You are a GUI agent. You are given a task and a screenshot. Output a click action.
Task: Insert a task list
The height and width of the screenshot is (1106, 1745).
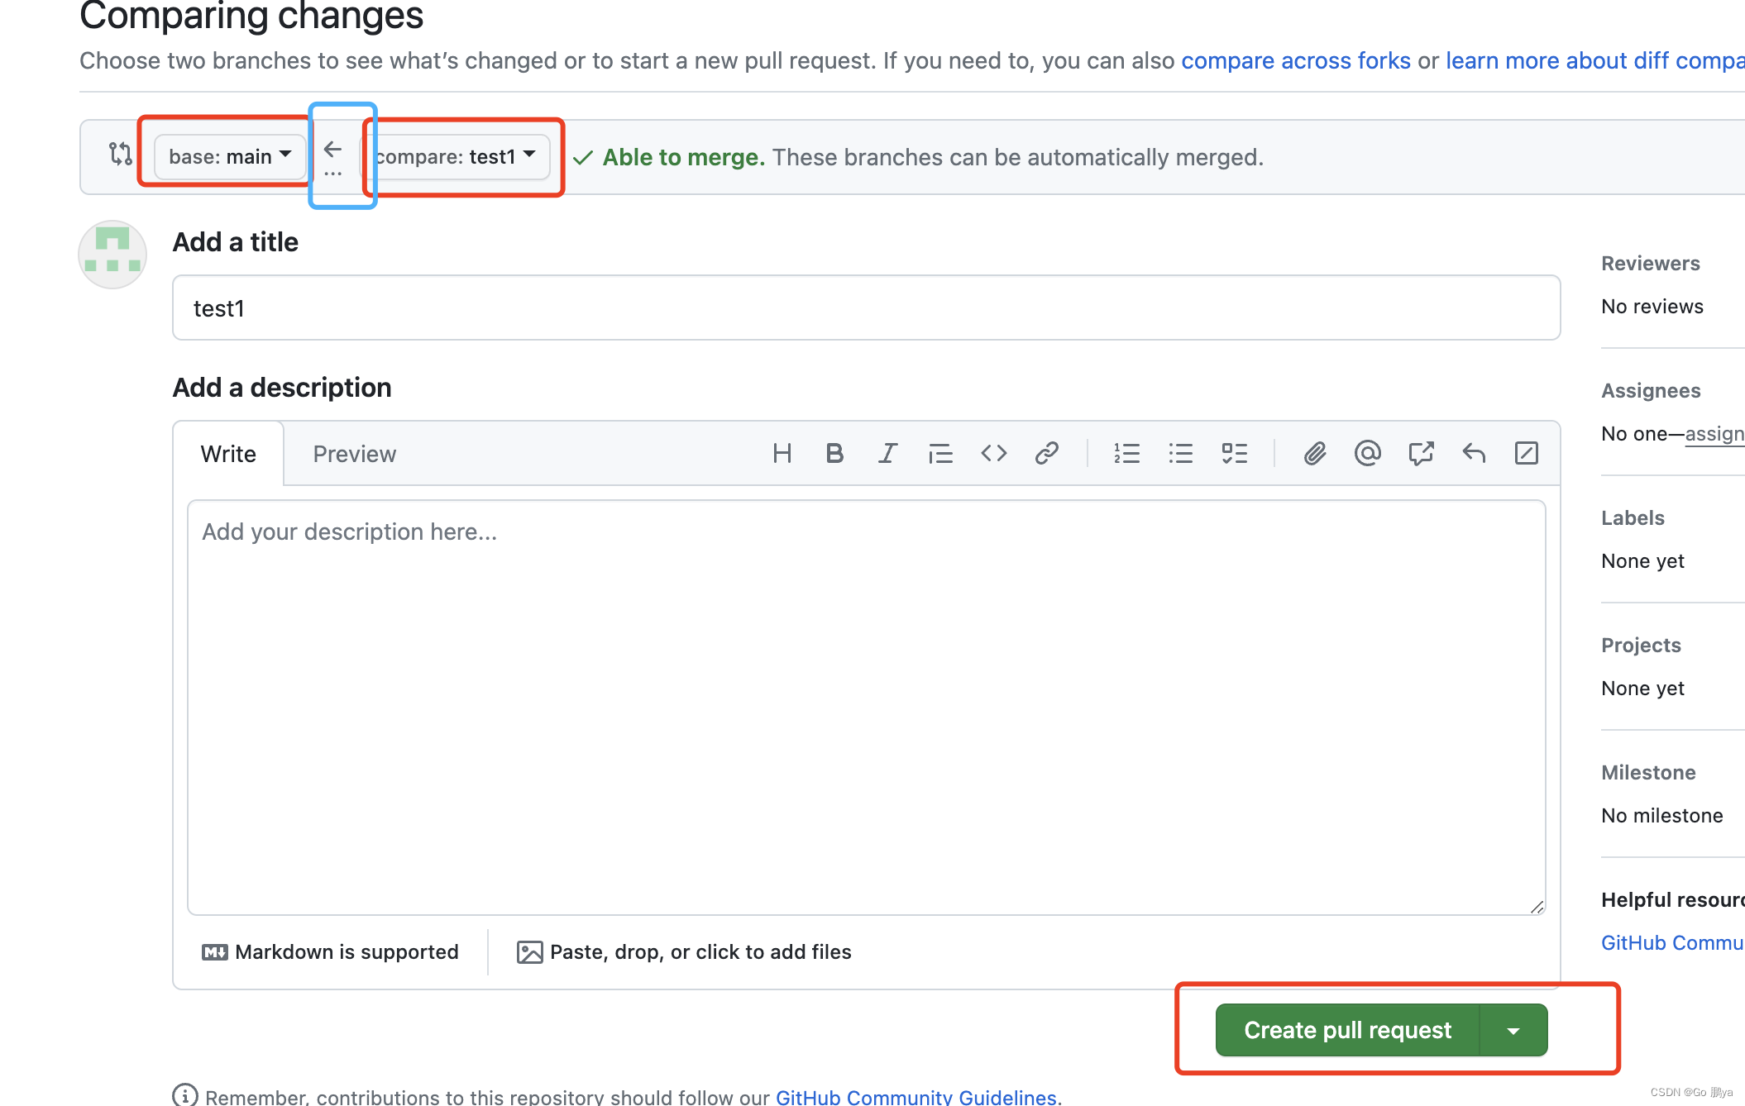1234,453
